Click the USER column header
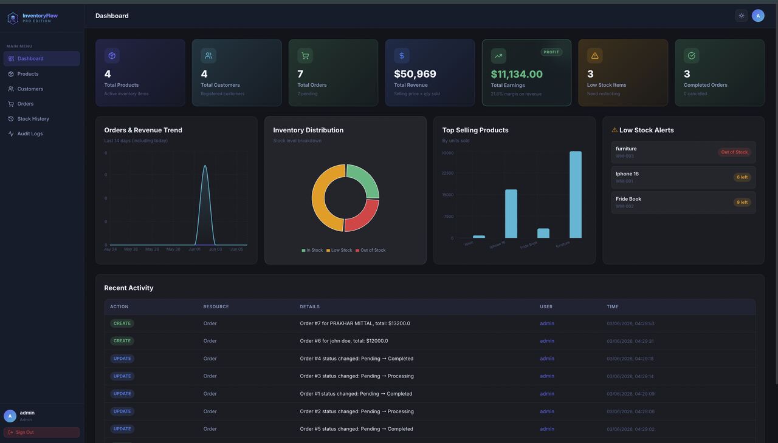Viewport: 778px width, 443px height. [x=546, y=307]
